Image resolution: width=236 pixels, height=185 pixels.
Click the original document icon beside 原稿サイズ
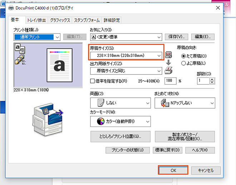coord(168,55)
